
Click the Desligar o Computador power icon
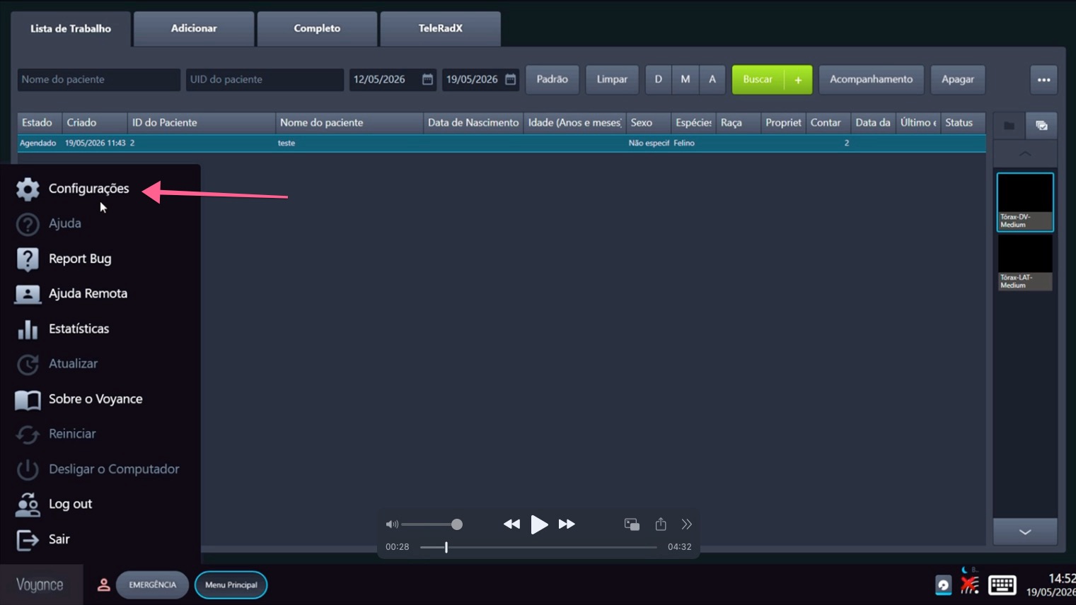click(x=28, y=469)
